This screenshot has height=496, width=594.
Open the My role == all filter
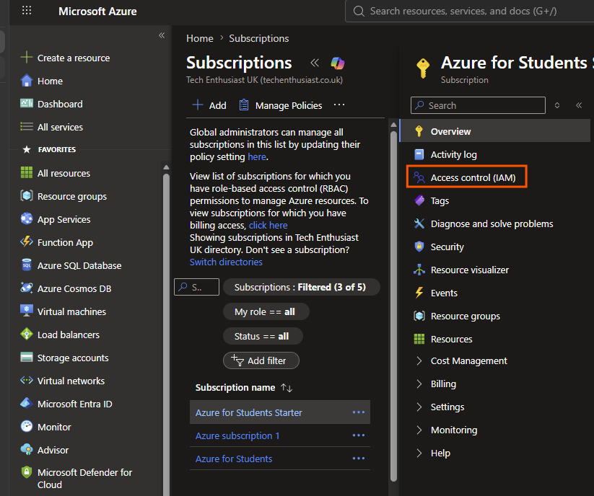(266, 311)
